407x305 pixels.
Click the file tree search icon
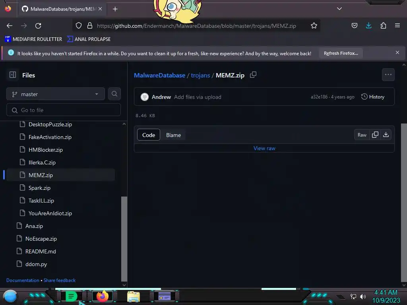(114, 94)
